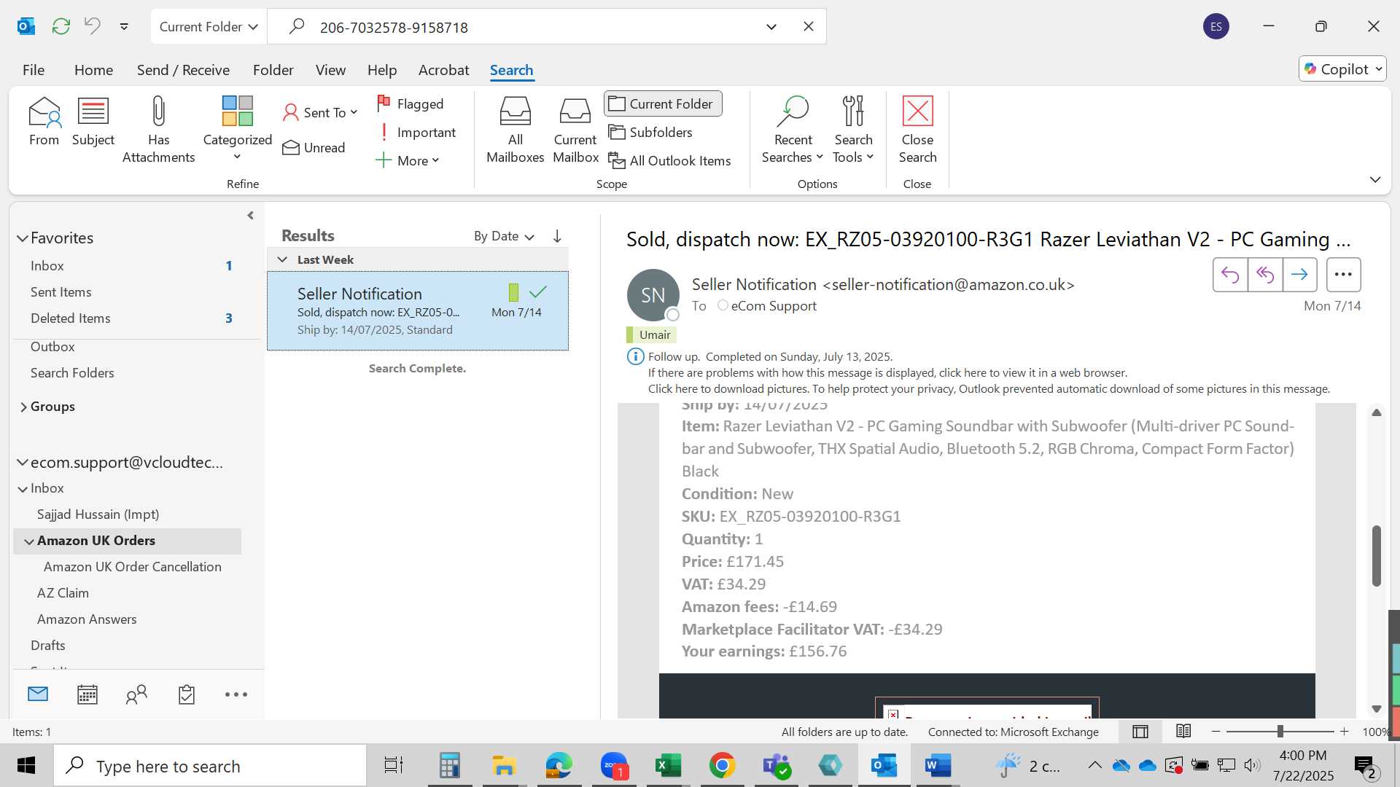Click the Close Search ribbon button
This screenshot has width=1400, height=787.
tap(917, 130)
